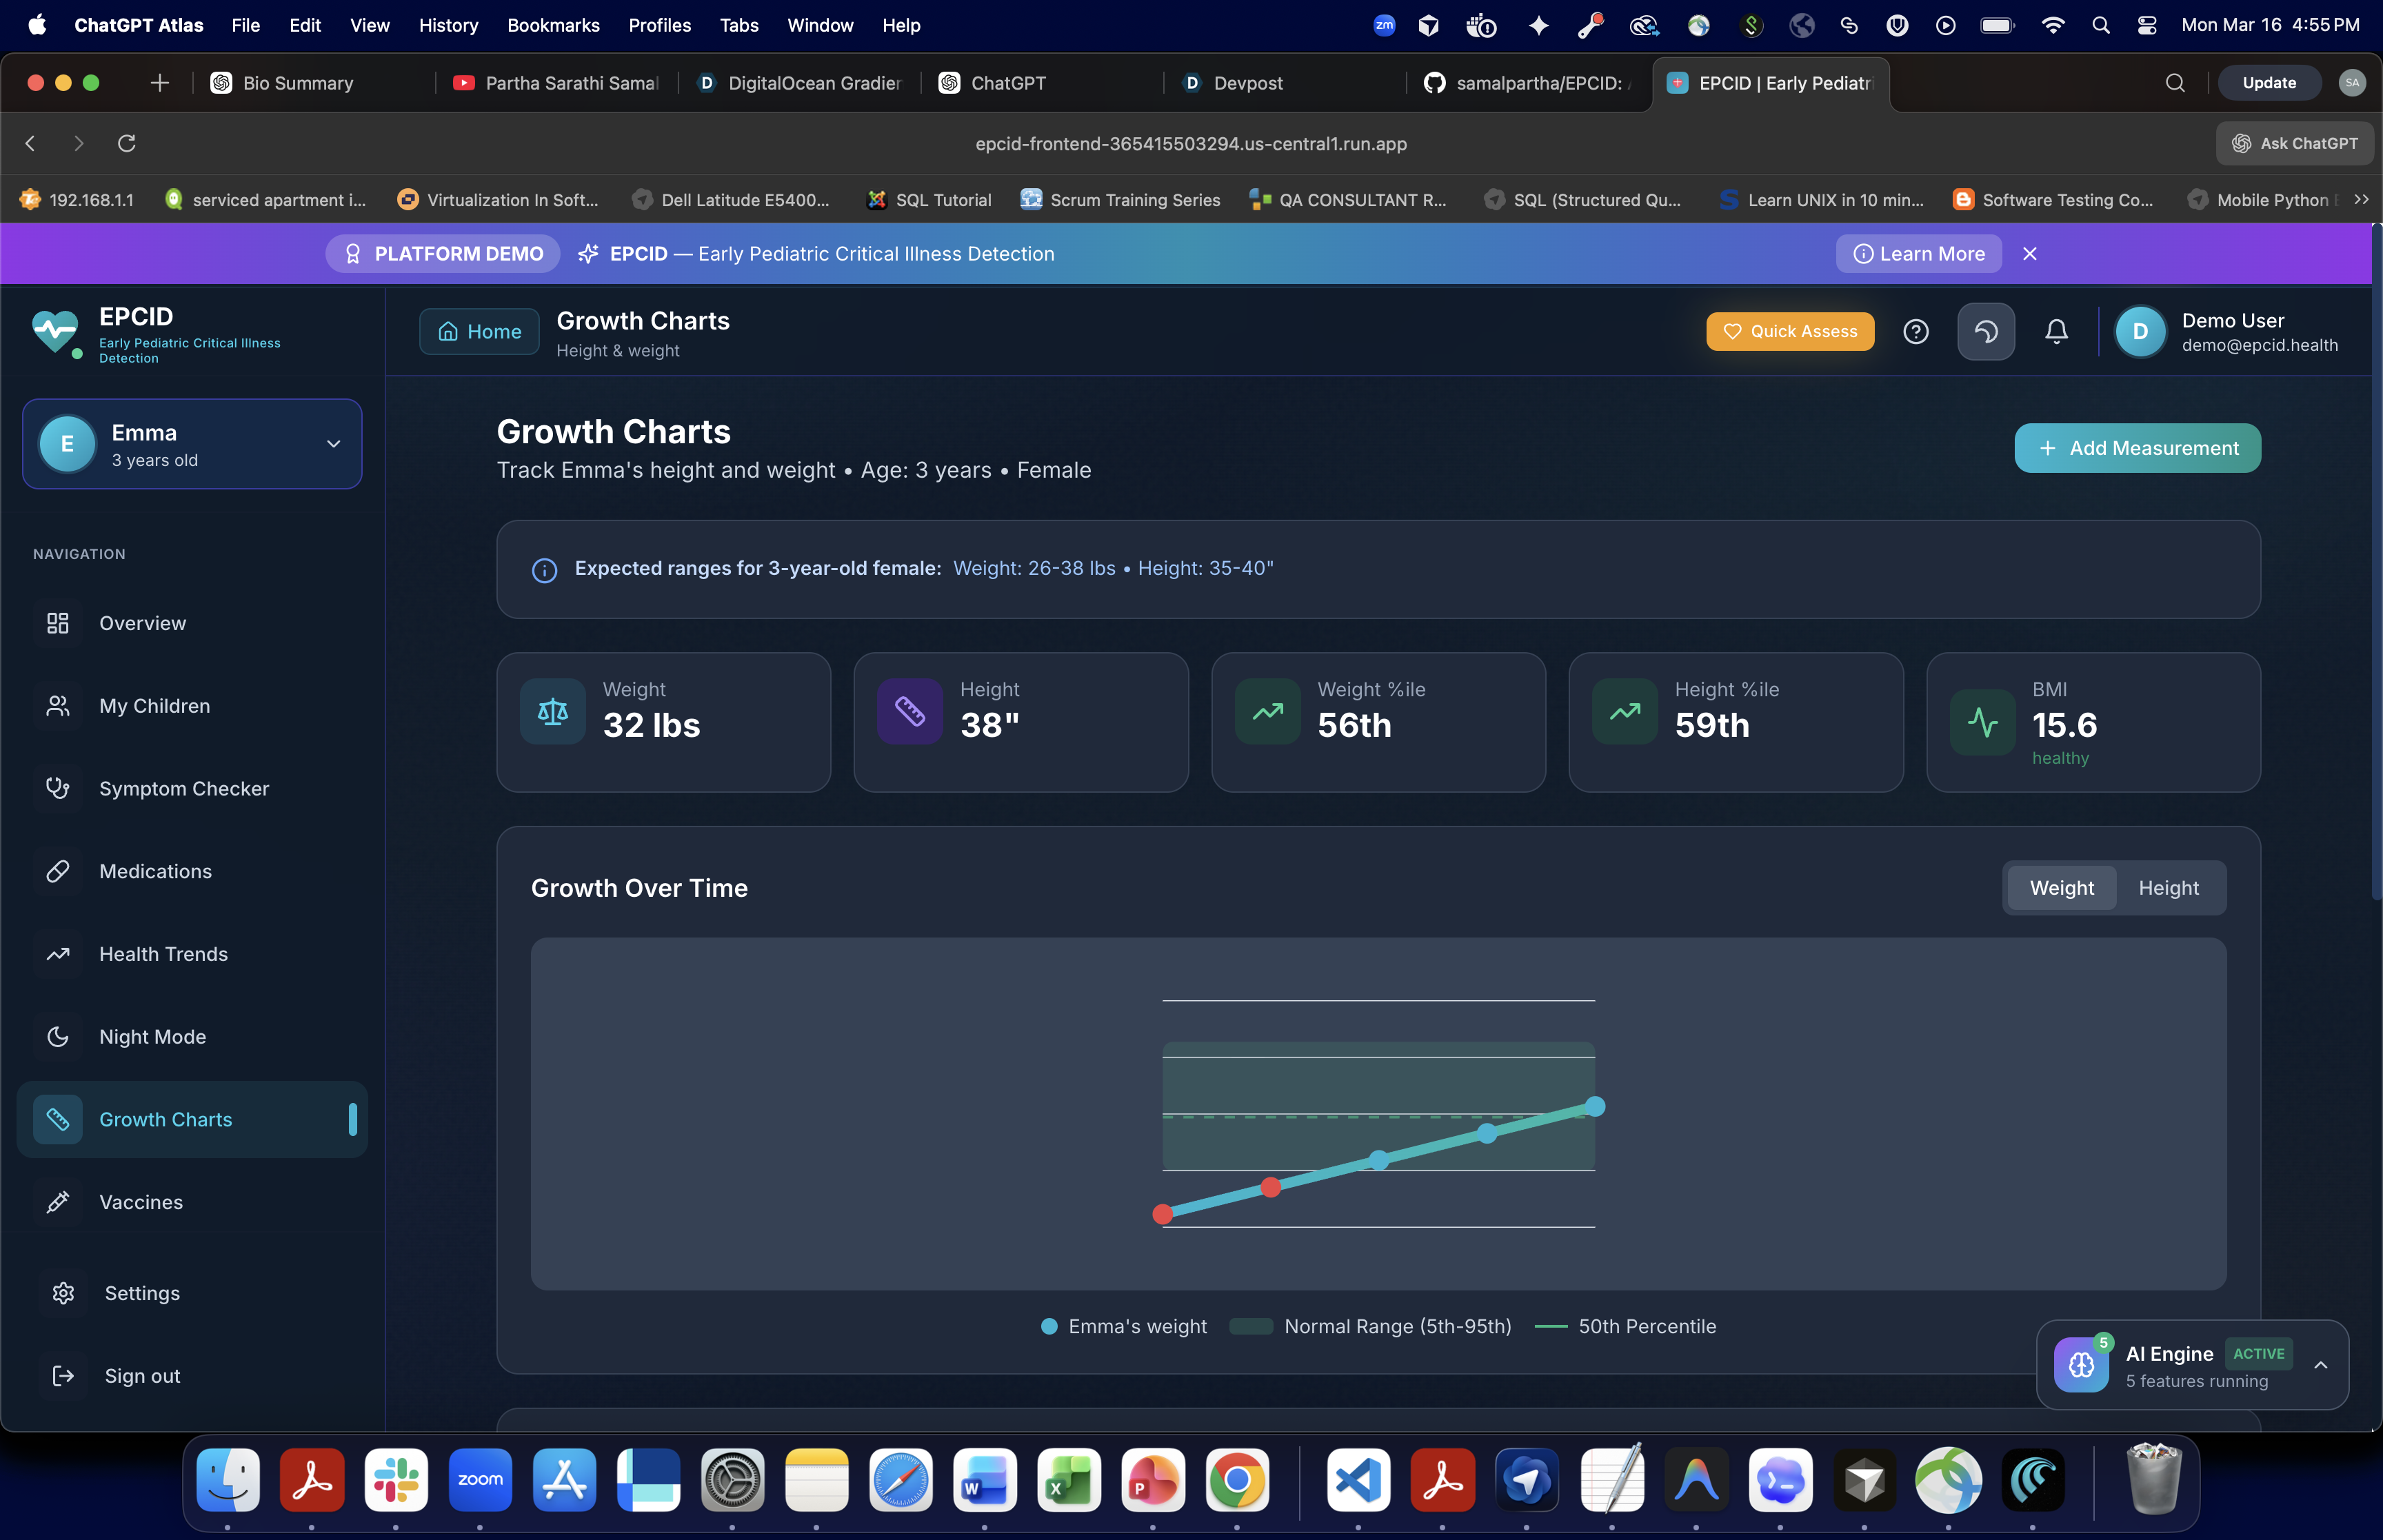This screenshot has width=2383, height=1540.
Task: Enable Night Mode in sidebar
Action: click(x=152, y=1037)
